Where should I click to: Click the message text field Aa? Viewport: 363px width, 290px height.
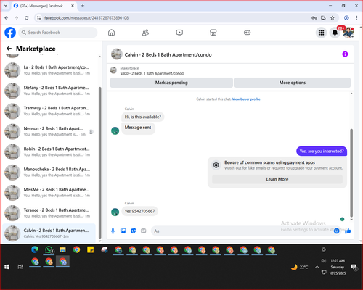click(x=242, y=231)
